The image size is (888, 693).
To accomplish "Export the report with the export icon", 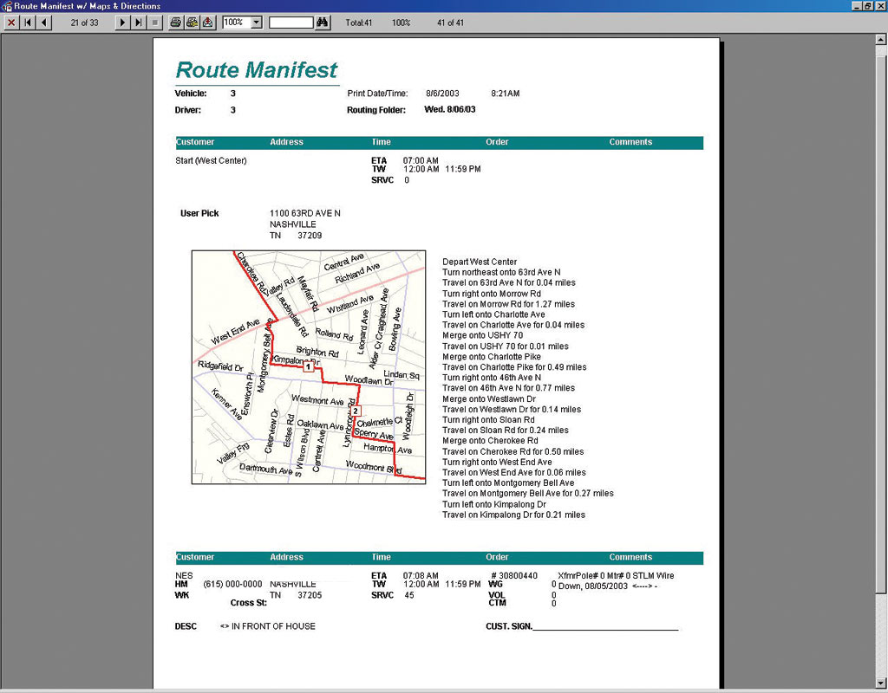I will (208, 23).
